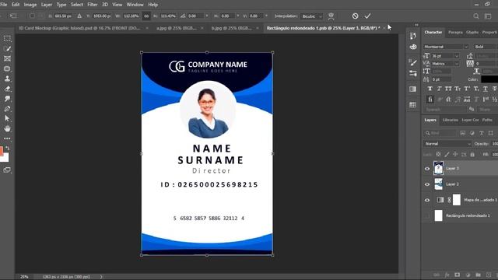Select the Pen tool
This screenshot has width=498, height=280.
pyautogui.click(x=7, y=109)
